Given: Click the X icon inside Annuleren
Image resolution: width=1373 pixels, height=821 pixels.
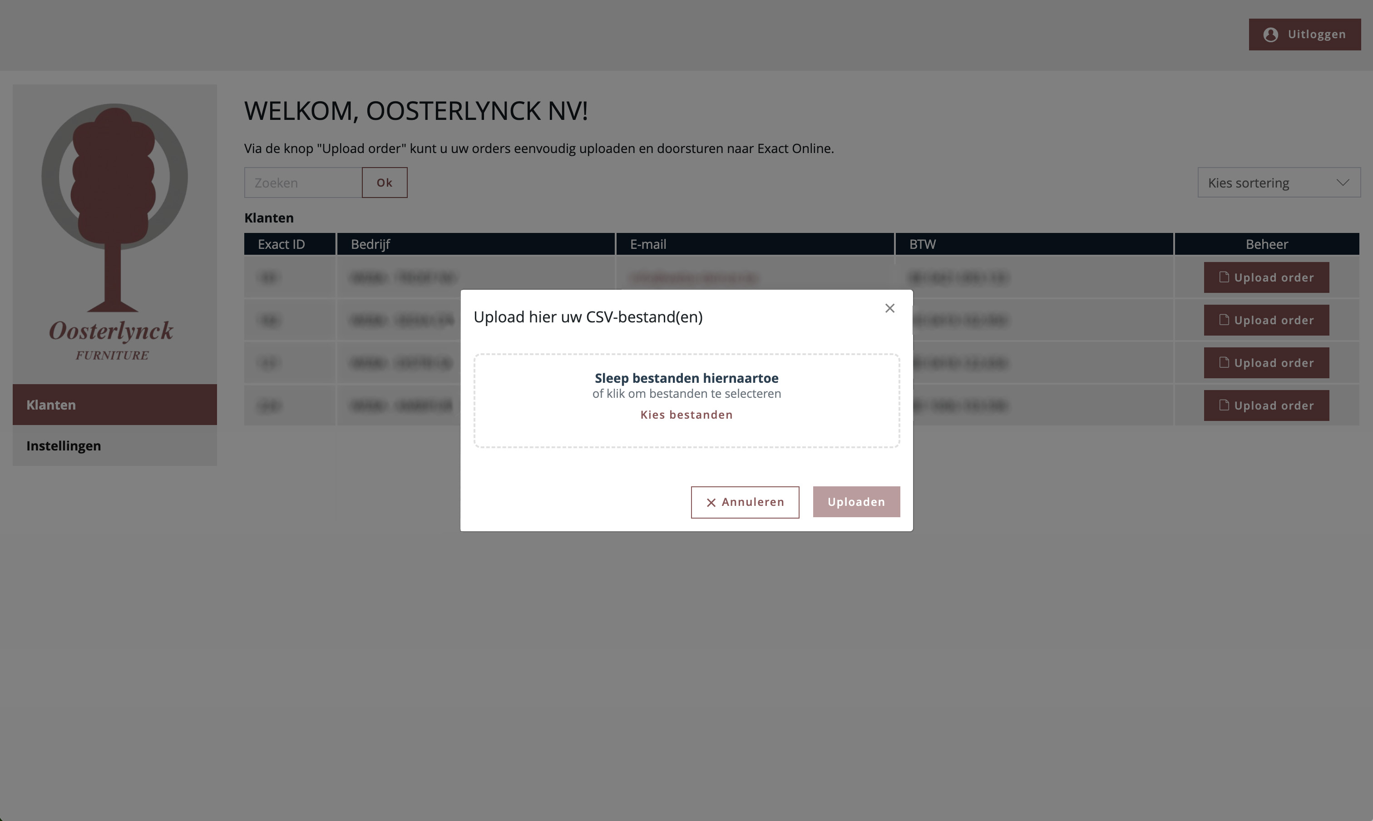Looking at the screenshot, I should (711, 502).
